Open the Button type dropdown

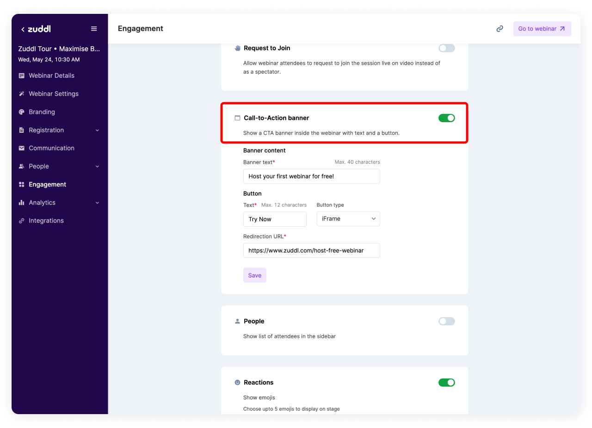[x=348, y=219]
